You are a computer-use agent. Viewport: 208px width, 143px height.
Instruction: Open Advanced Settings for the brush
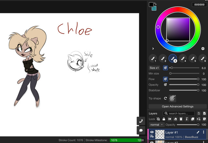(x=177, y=106)
